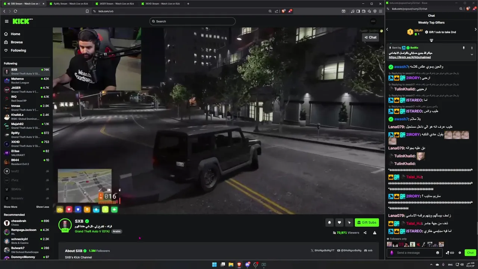Open INQ Red Dead RP channel
478x269 pixels.
(x=26, y=99)
